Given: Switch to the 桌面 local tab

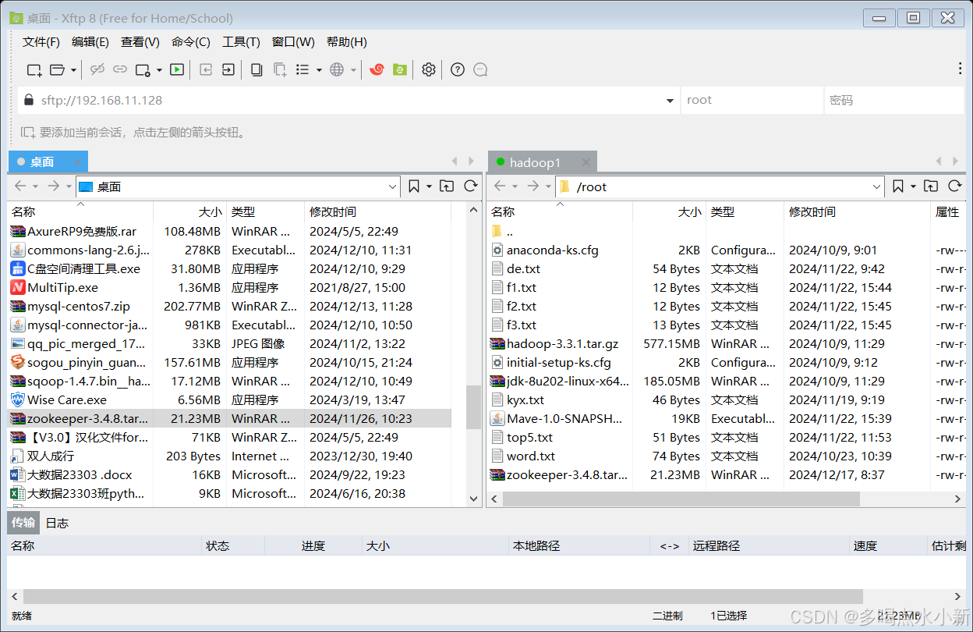Looking at the screenshot, I should (x=48, y=162).
